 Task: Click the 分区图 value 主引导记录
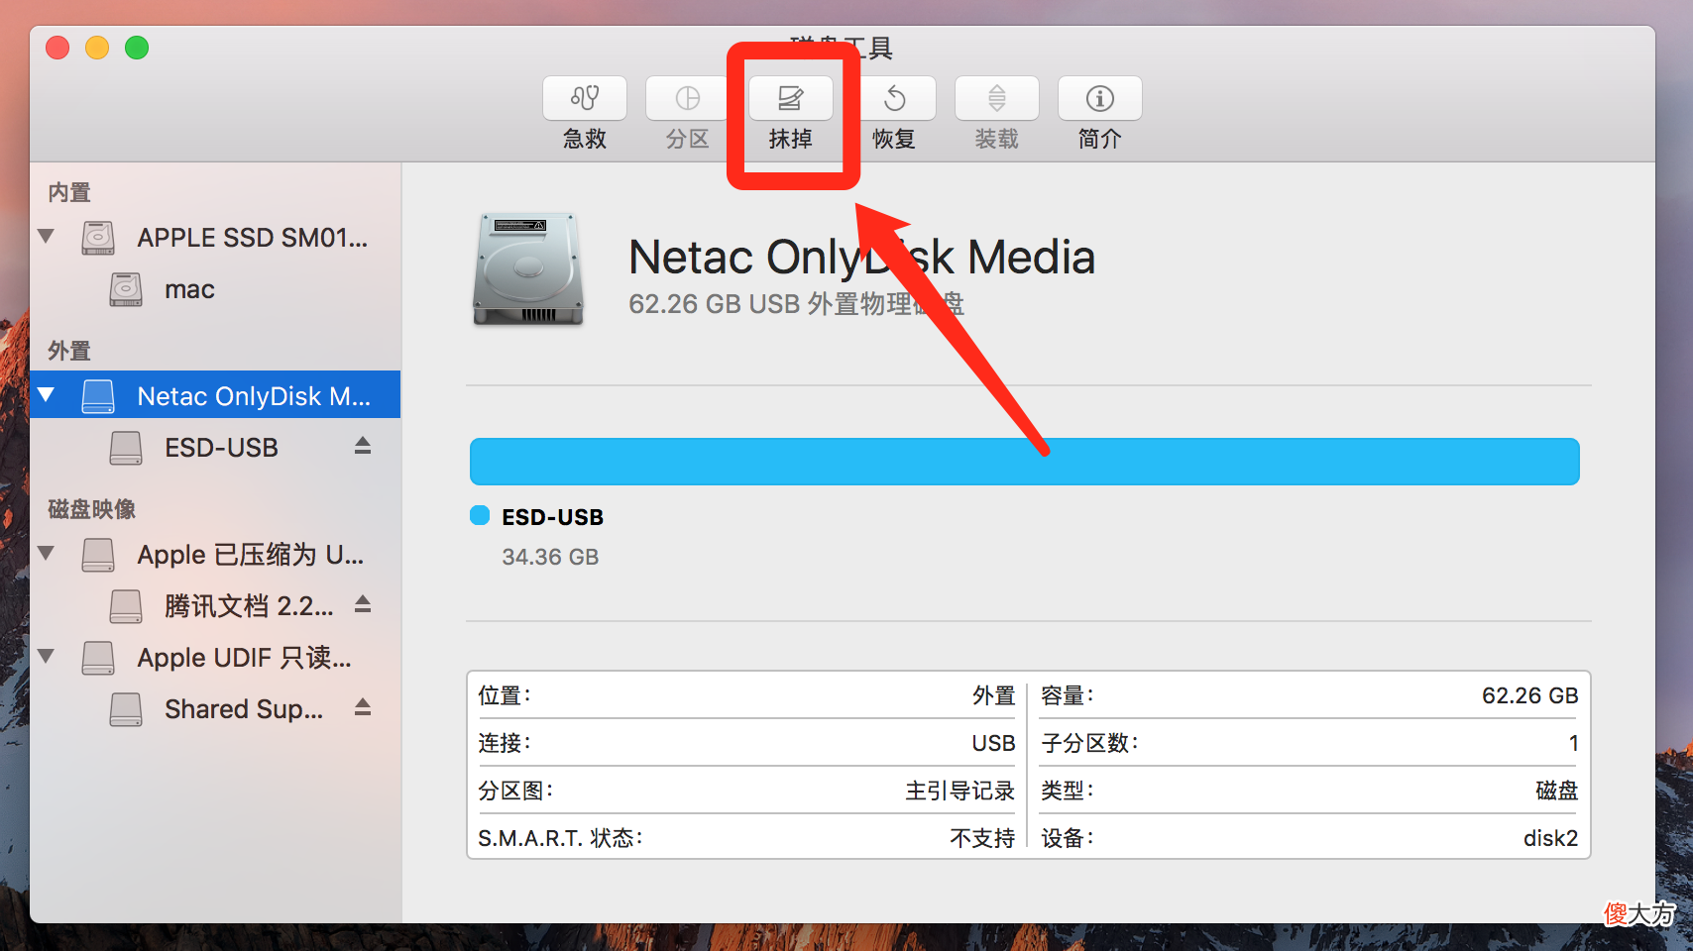pos(959,791)
